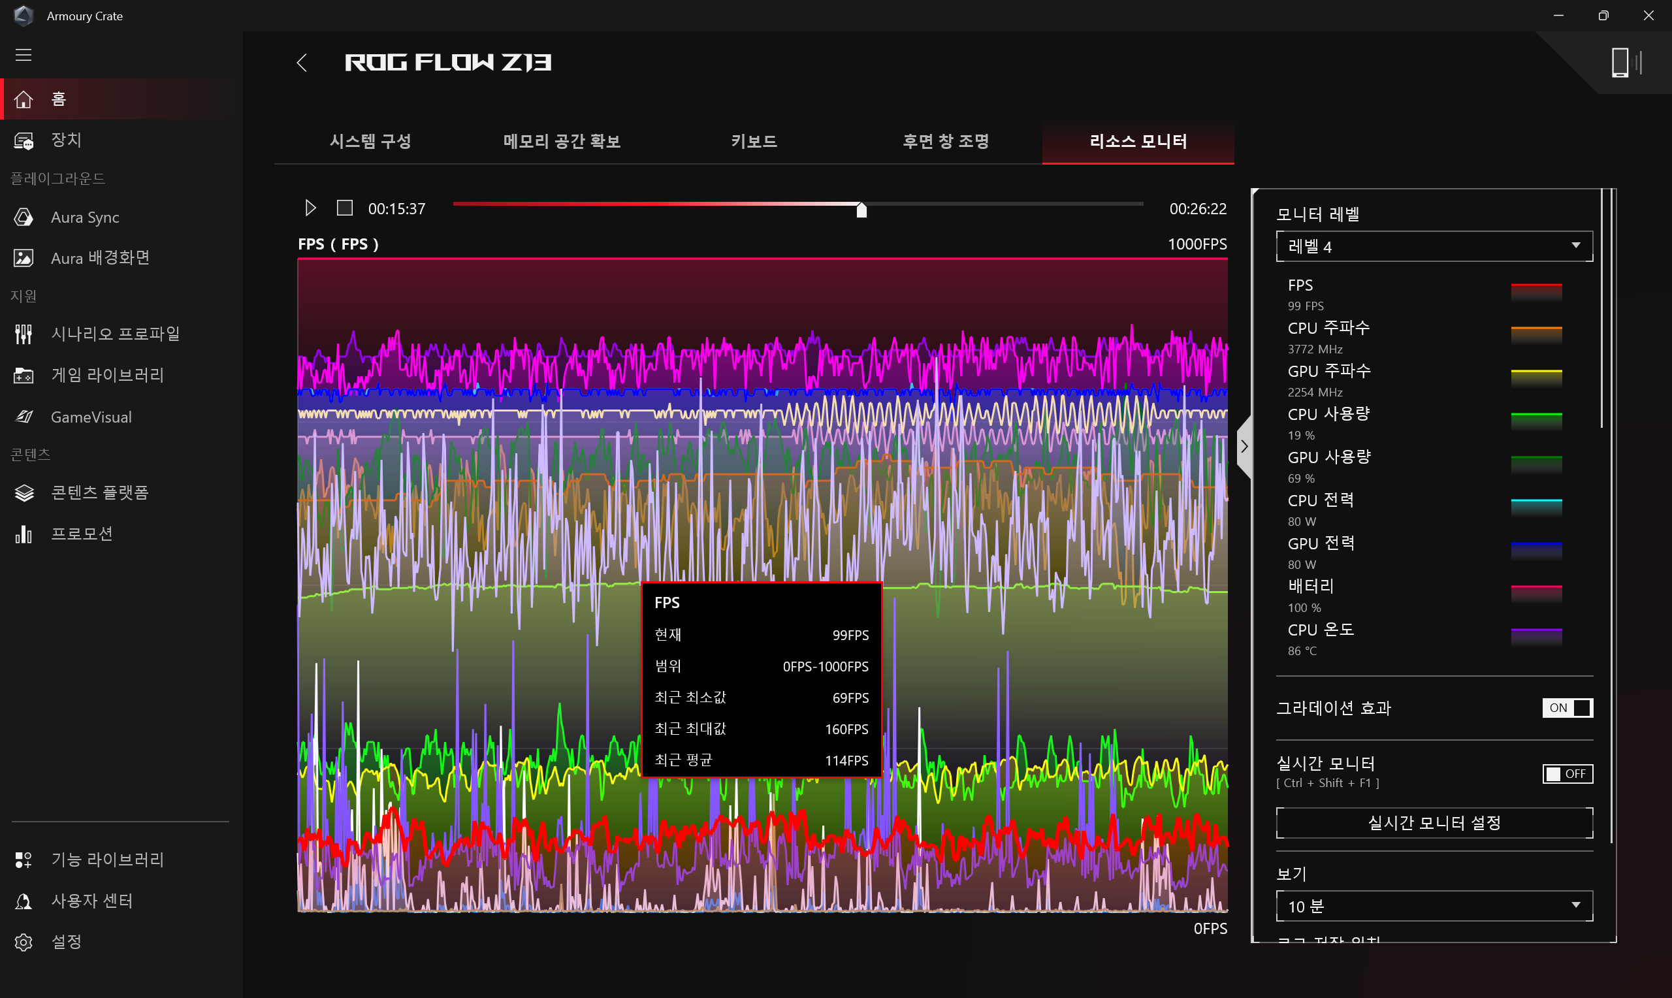Switch to the 시스템 구성 tab
This screenshot has height=998, width=1672.
pyautogui.click(x=370, y=142)
